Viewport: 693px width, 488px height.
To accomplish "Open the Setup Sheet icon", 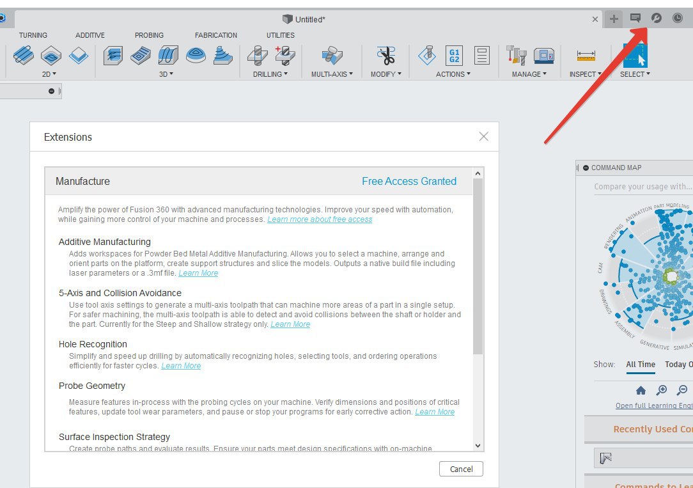I will (482, 56).
